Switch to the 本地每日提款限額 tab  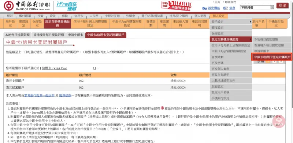[17, 35]
